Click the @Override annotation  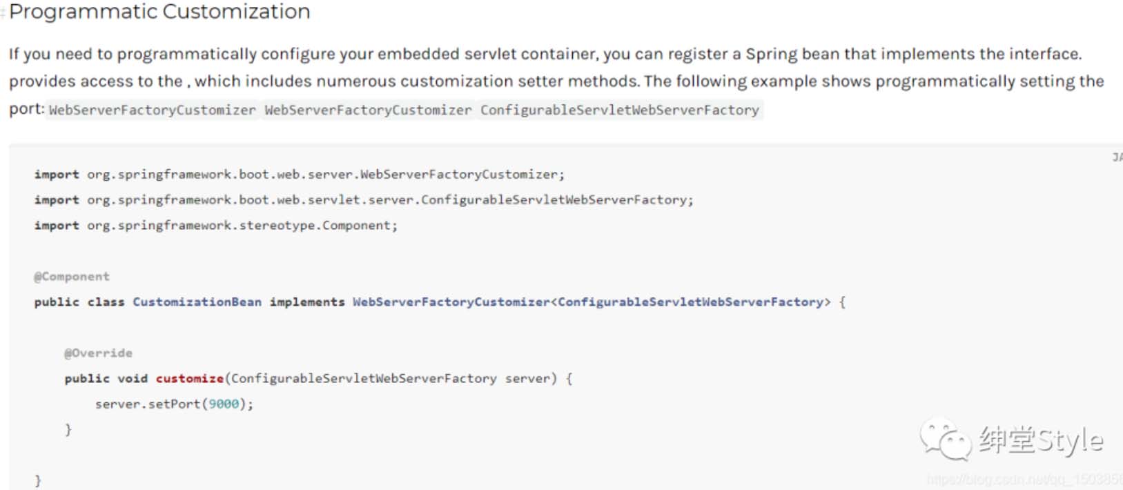98,353
